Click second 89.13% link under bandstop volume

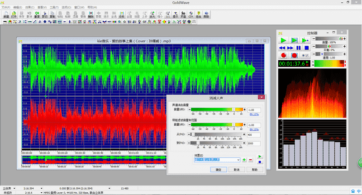(254, 130)
